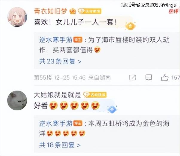
Task: Click share icon beside the comment timestamp
Action: 132,77
